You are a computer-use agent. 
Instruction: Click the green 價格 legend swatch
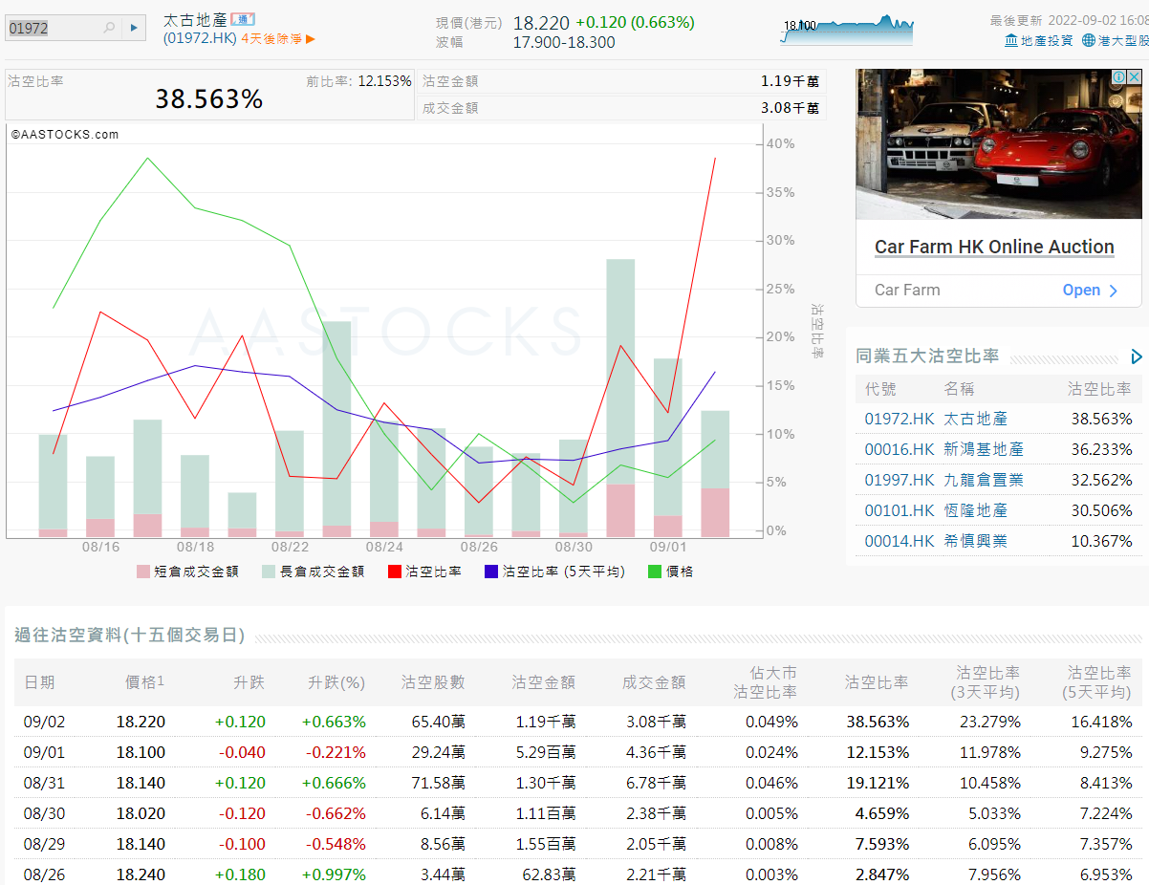click(x=655, y=572)
